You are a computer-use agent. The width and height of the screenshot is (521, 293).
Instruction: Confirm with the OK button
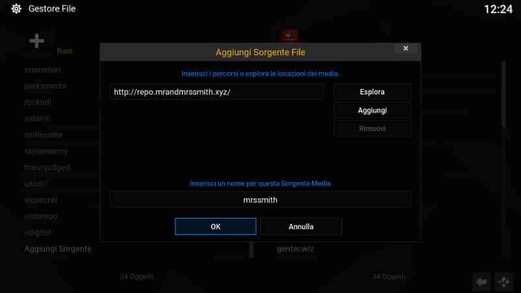coord(216,227)
